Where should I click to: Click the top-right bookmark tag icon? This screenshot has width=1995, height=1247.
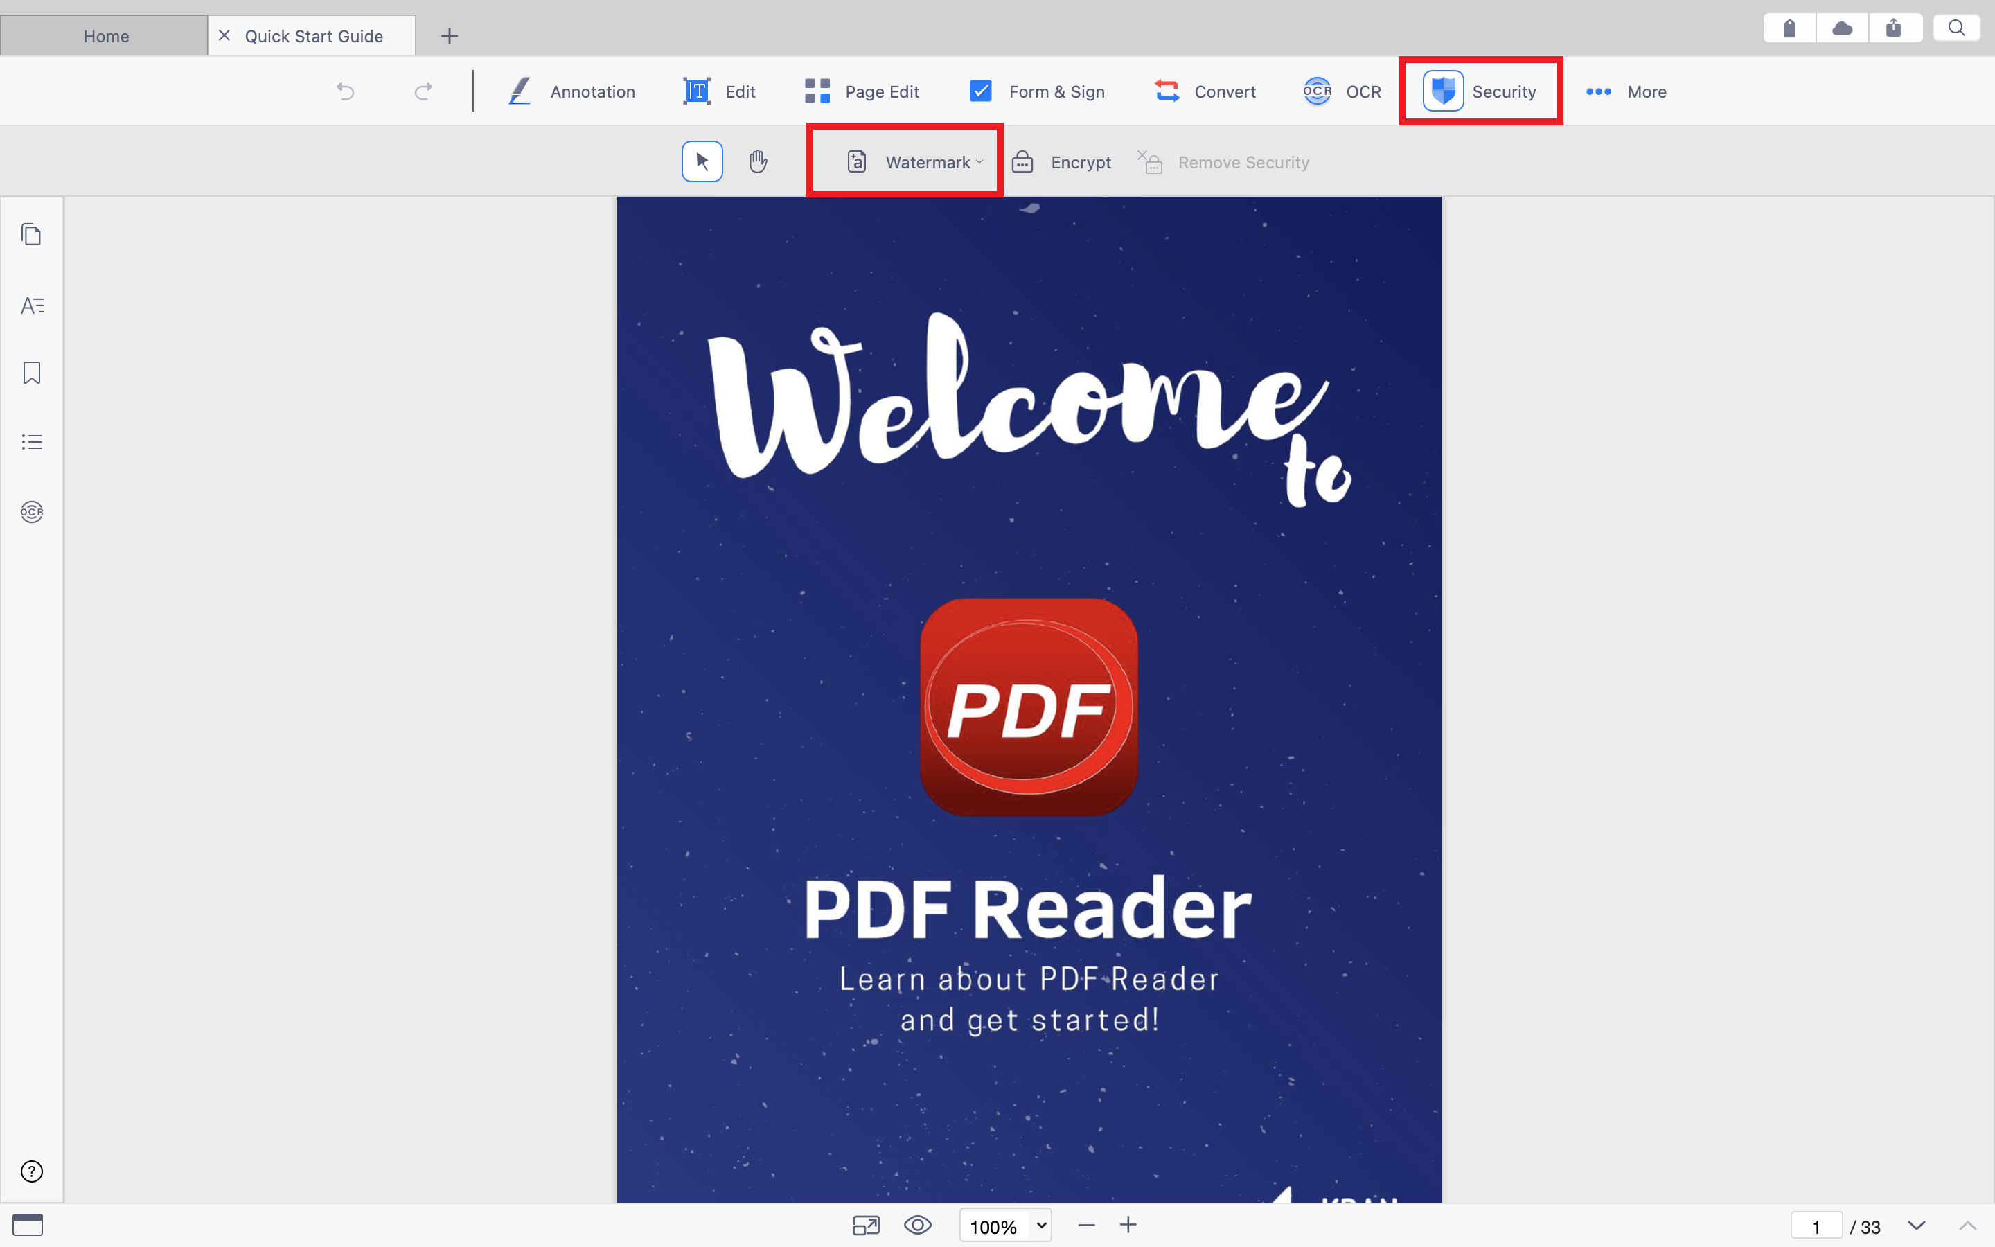(1790, 28)
